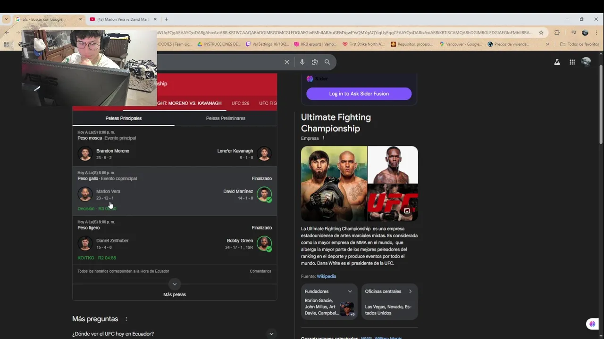Open more images via the UFC logo picture

coord(393,202)
